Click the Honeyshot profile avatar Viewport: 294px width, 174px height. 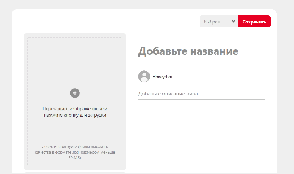pos(144,76)
